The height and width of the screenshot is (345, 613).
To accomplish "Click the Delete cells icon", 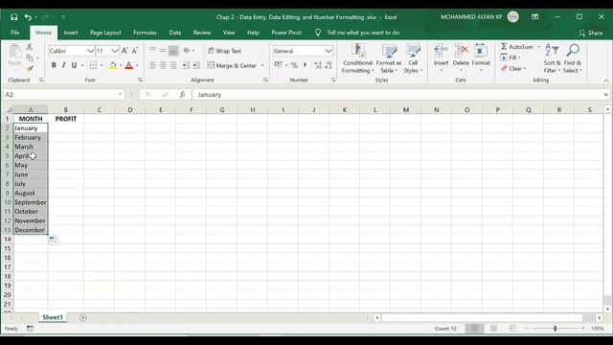I will click(461, 51).
